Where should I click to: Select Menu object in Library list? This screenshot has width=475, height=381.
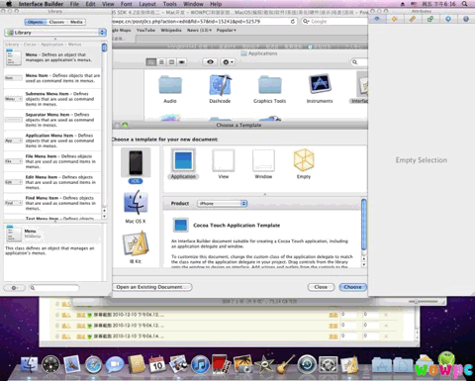tap(52, 57)
